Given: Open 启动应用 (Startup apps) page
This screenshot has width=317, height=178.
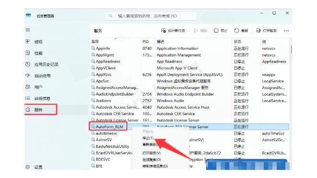Looking at the screenshot, I should 43,76.
